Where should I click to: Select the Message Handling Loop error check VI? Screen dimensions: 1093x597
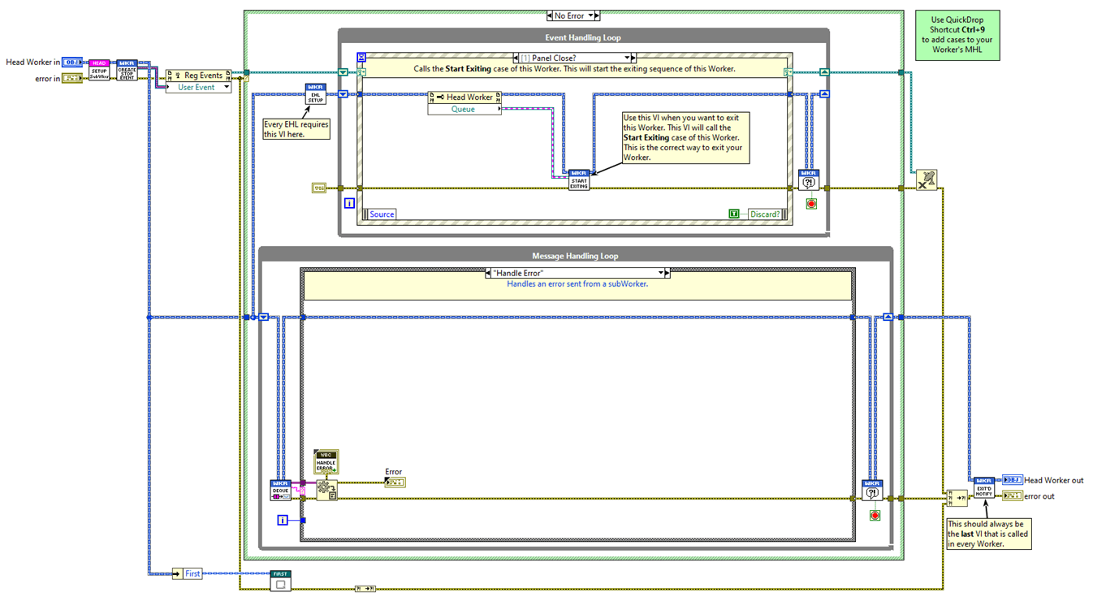pos(872,490)
